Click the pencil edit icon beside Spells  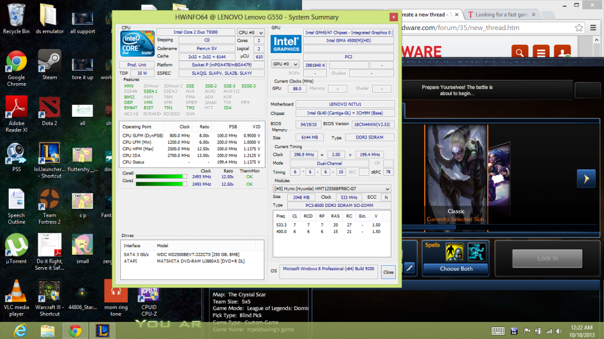tap(409, 268)
